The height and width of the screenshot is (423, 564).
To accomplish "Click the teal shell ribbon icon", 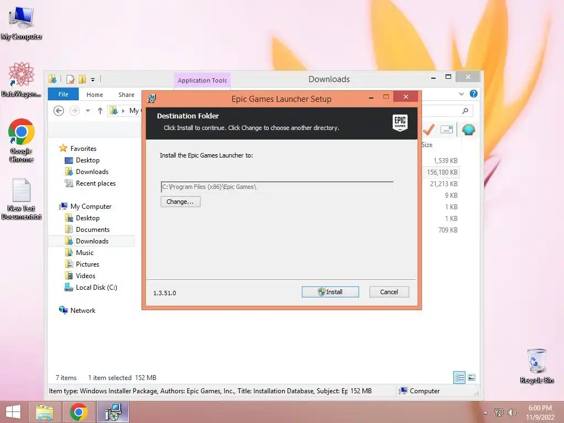I will (x=468, y=129).
